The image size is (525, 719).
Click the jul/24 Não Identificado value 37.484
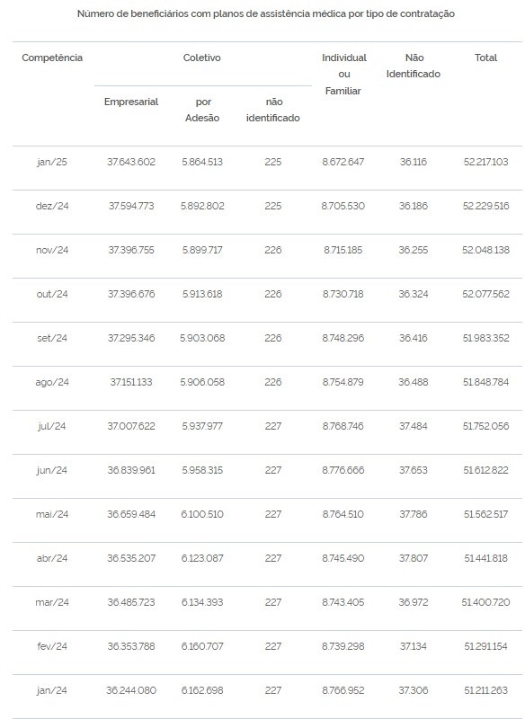[x=414, y=426]
